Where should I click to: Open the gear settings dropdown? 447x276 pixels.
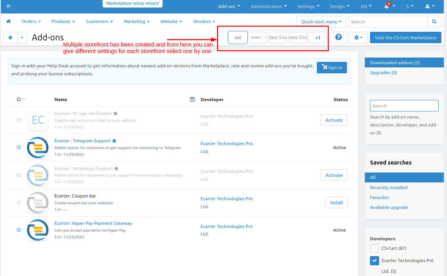pyautogui.click(x=358, y=38)
